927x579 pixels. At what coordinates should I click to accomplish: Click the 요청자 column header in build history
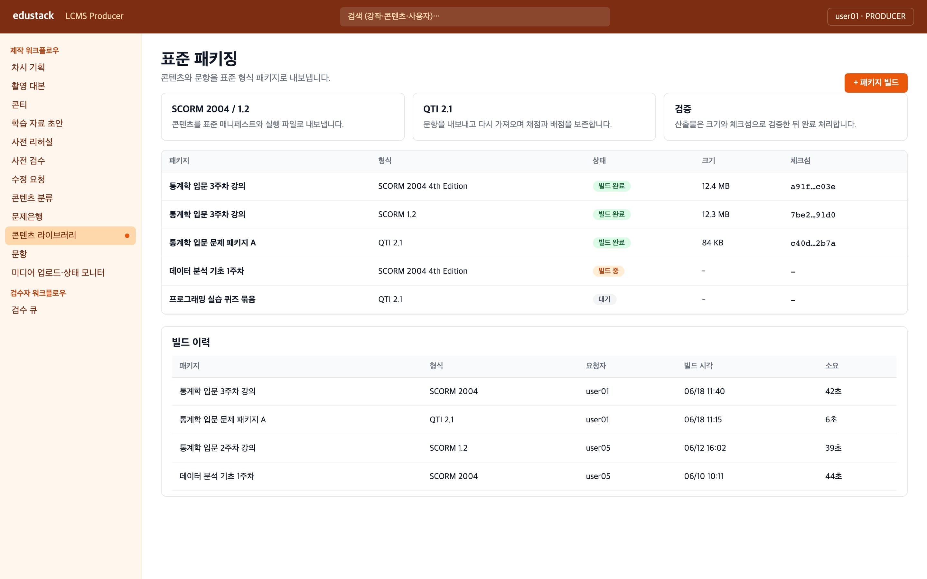596,366
